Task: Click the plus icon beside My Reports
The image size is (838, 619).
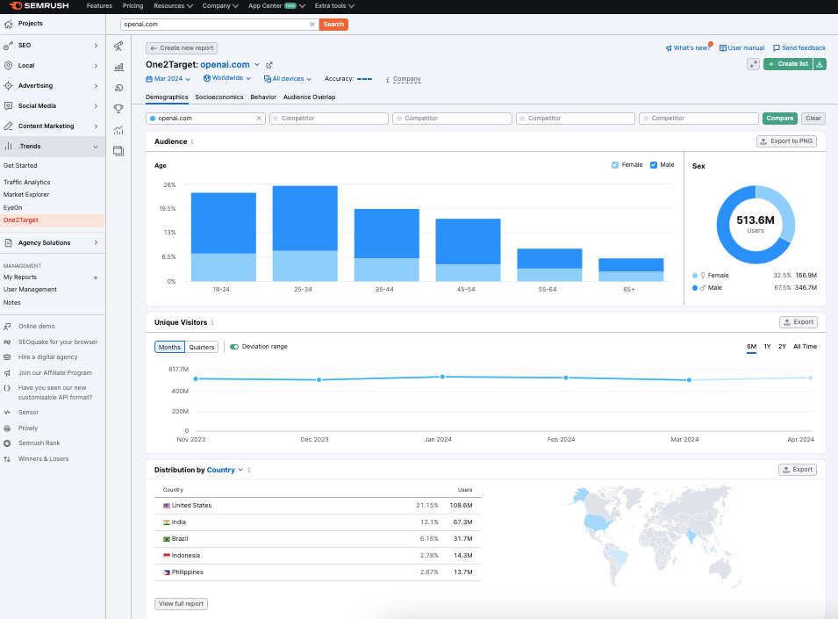Action: [96, 277]
